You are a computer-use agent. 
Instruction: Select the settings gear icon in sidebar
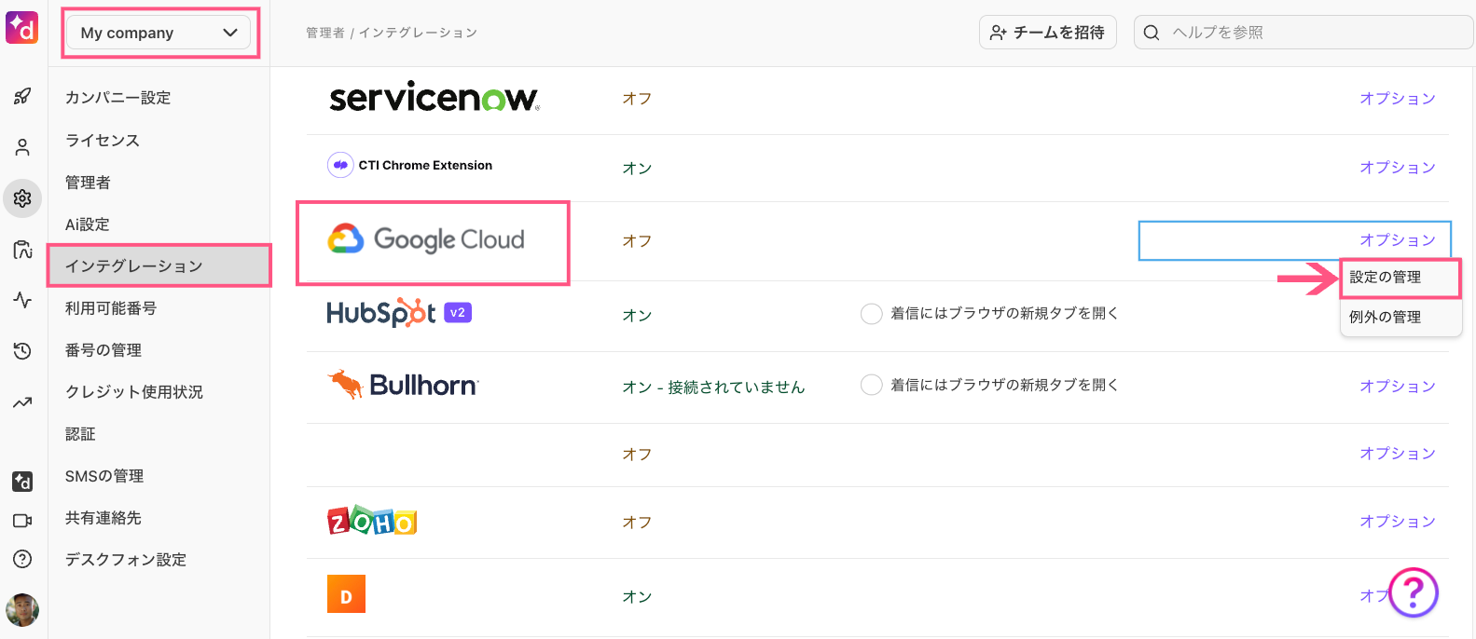[22, 198]
